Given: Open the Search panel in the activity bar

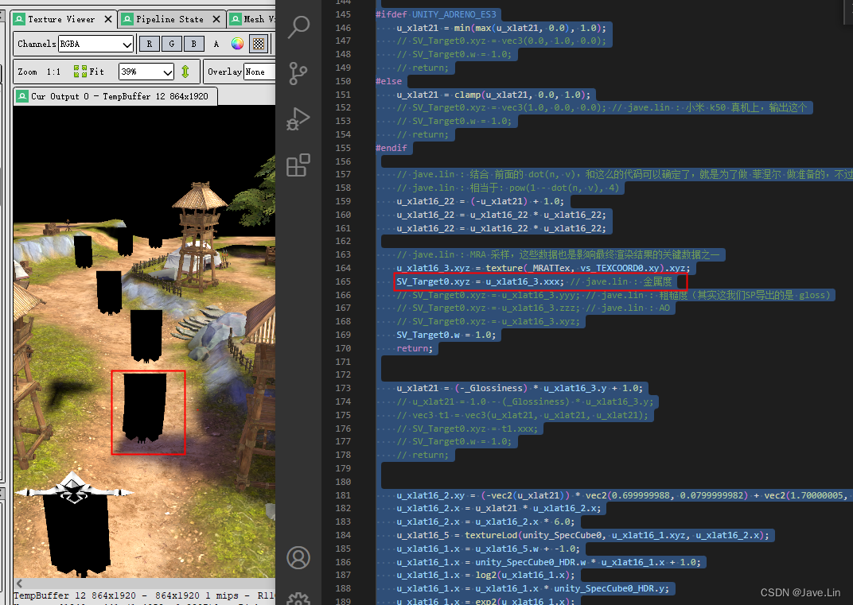Looking at the screenshot, I should click(298, 26).
